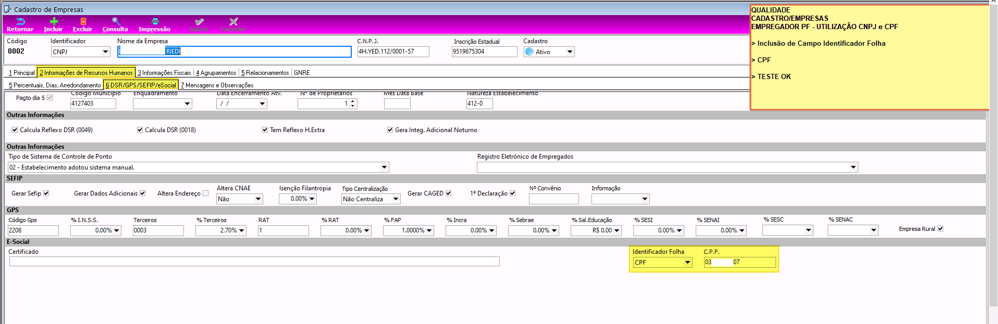Click the Salvar checkmark icon
The height and width of the screenshot is (324, 998).
click(x=199, y=21)
